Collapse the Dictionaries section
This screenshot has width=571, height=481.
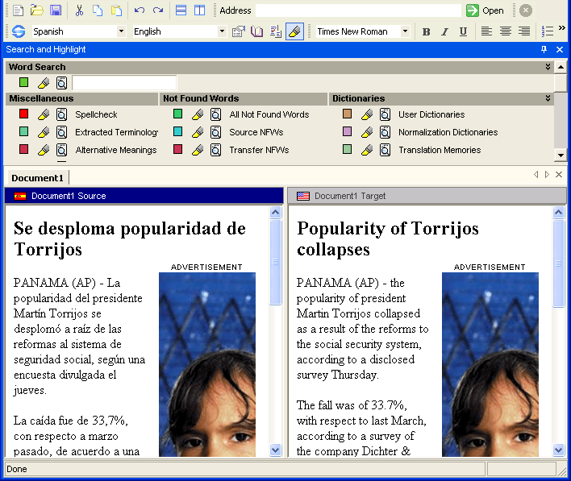(548, 98)
